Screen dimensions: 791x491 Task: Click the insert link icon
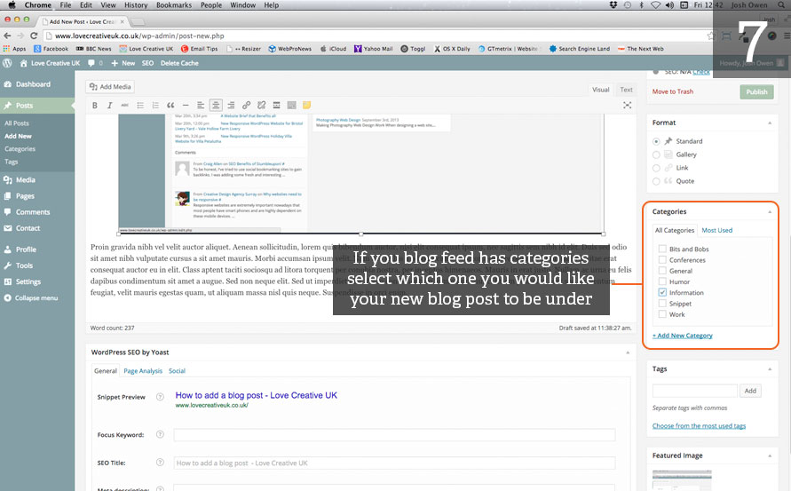[x=246, y=105]
